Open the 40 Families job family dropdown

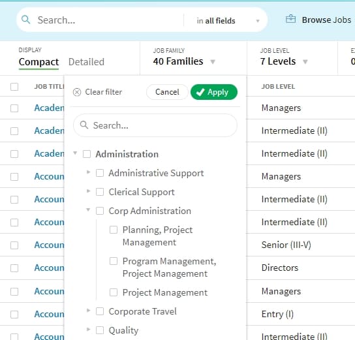tap(184, 61)
